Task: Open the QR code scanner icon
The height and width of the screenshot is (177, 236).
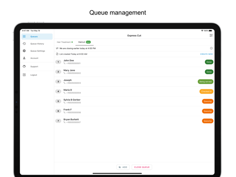Action: [211, 35]
